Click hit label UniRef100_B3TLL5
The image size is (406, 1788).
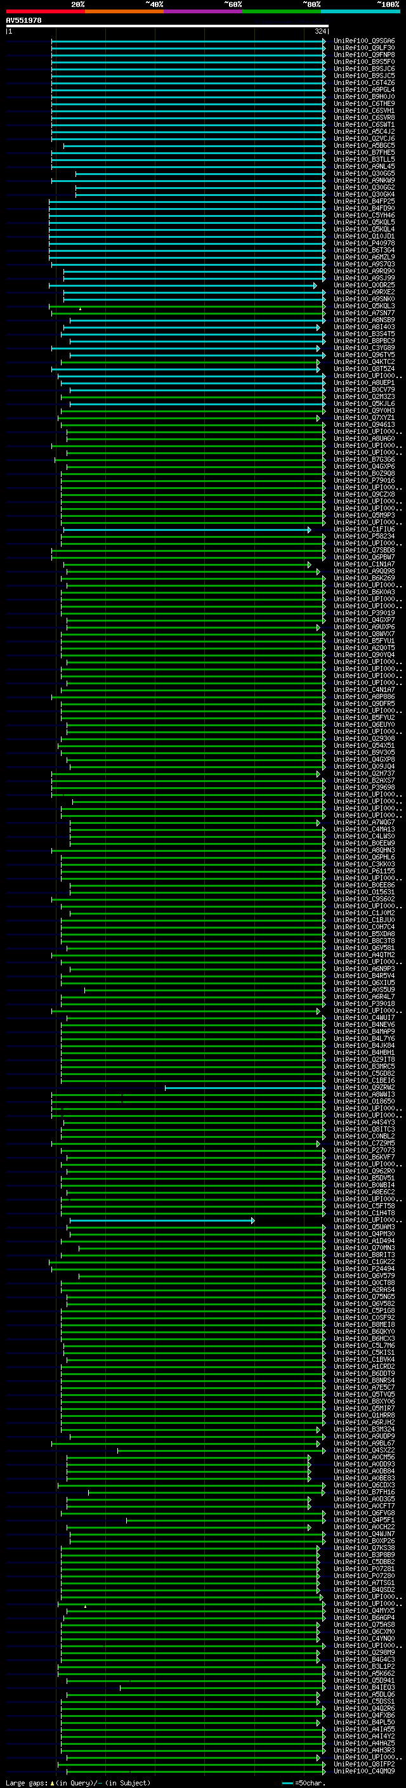click(x=364, y=160)
